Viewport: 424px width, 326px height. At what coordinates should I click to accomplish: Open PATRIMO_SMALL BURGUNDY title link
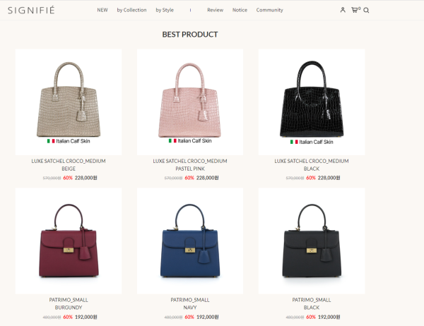pyautogui.click(x=69, y=303)
